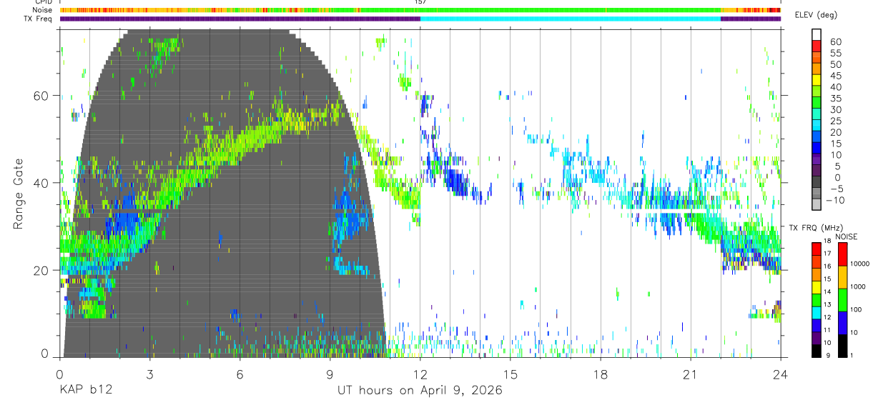Image resolution: width=878 pixels, height=405 pixels.
Task: Click the 'Range Gate' y-axis title
Action: 19,194
